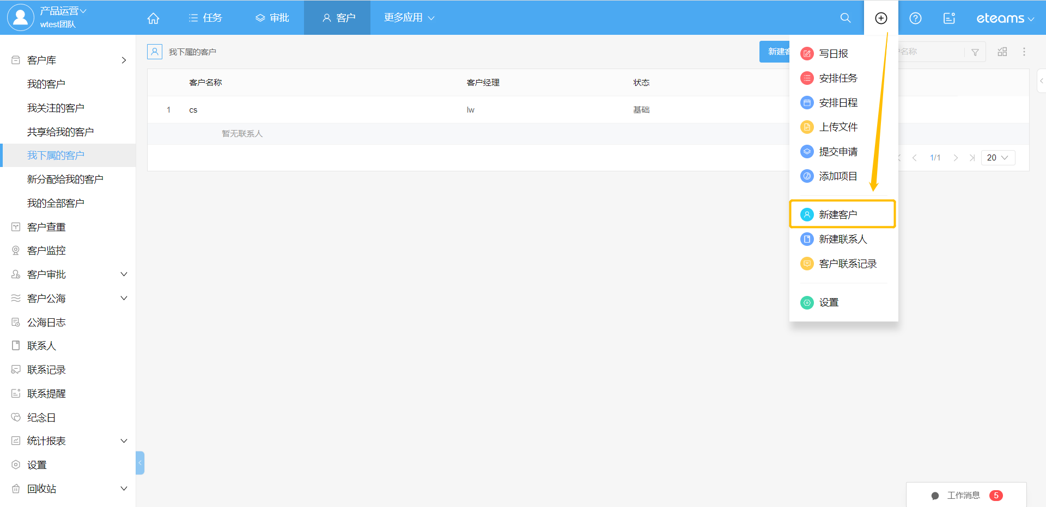Switch to card layout view icon
Screen dimensions: 1046x507
pos(1002,52)
